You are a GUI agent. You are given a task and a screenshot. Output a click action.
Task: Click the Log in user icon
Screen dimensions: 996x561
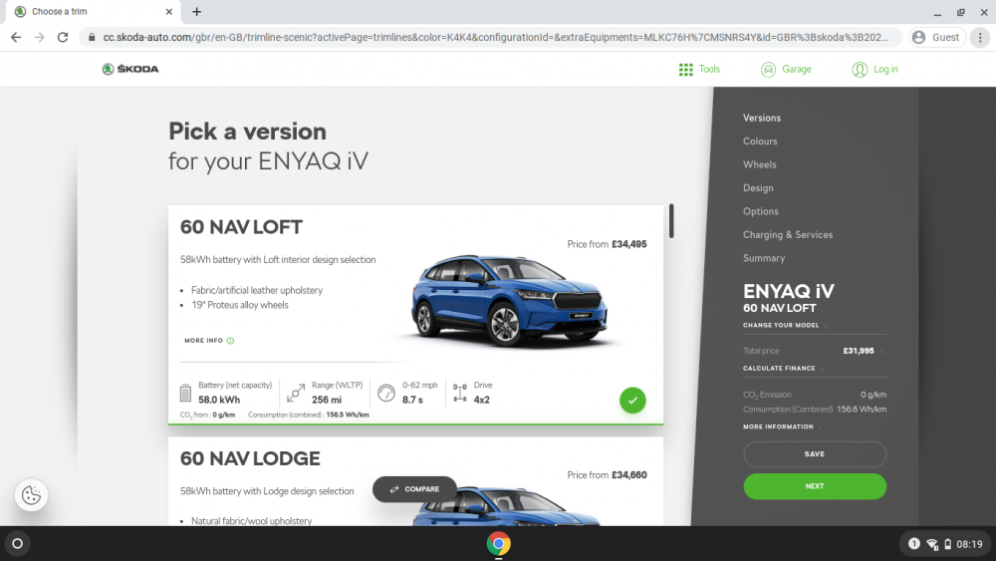point(860,69)
